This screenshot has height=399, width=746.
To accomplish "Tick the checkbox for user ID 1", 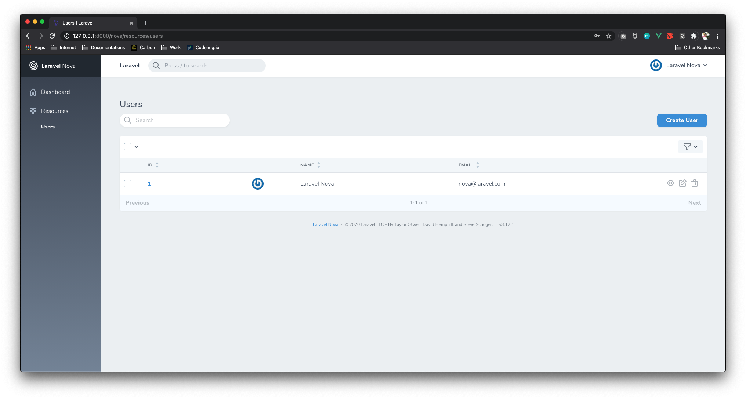I will [x=128, y=184].
